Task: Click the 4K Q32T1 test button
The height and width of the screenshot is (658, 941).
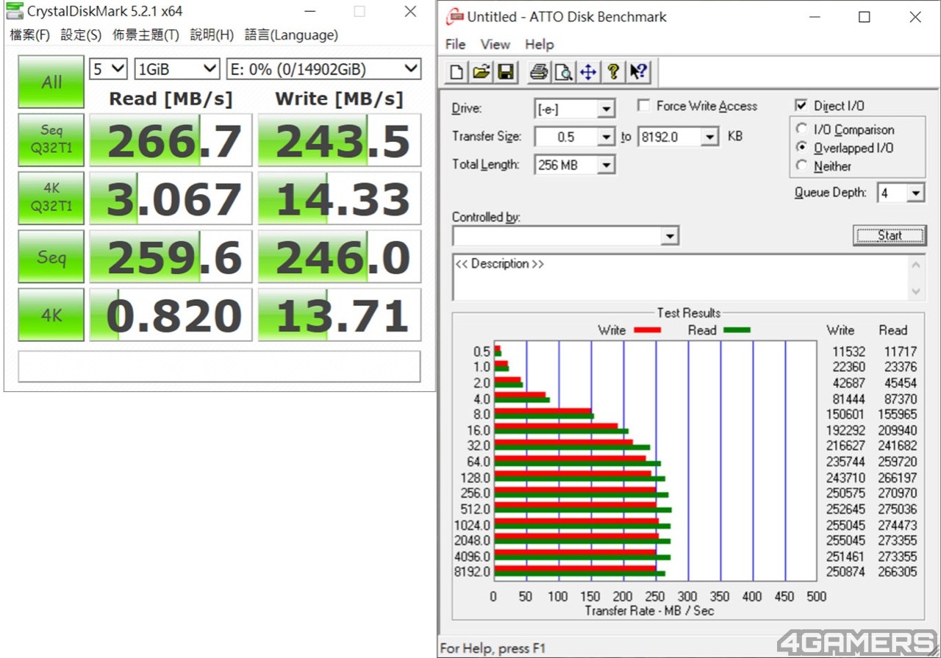Action: tap(51, 198)
